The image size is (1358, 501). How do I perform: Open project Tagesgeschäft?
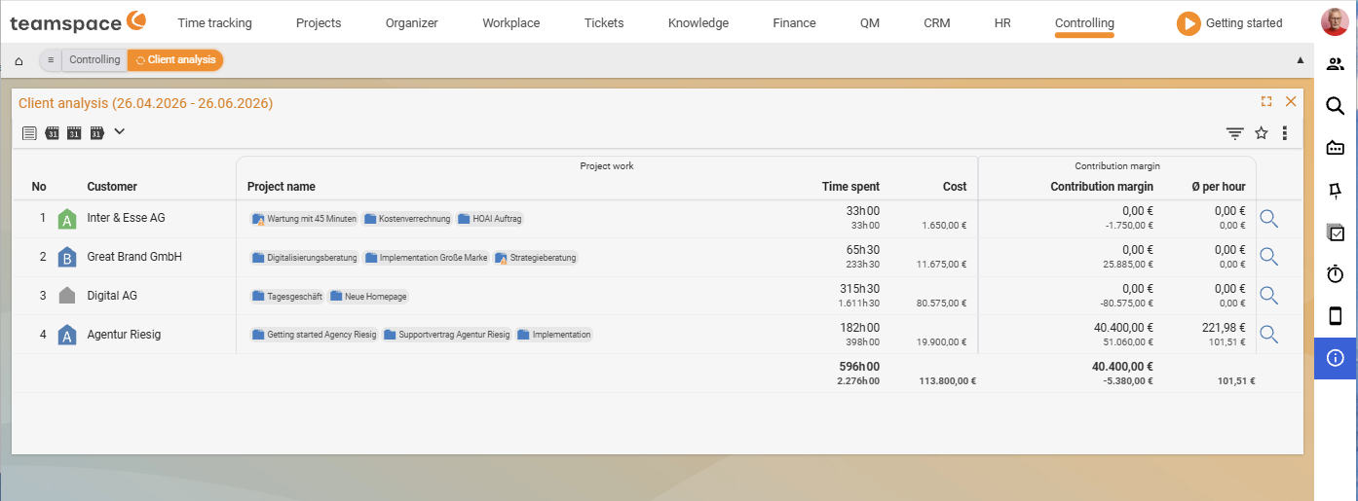(x=287, y=296)
